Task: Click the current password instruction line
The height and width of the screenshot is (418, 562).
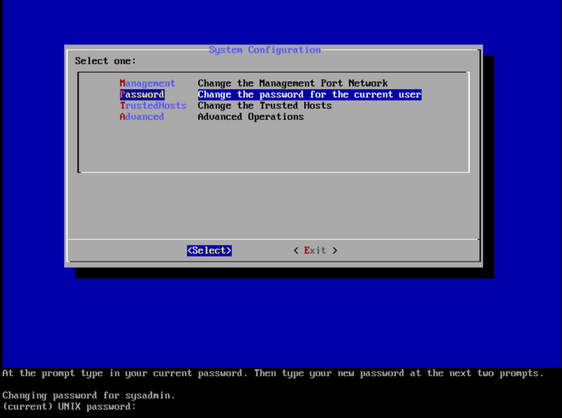Action: (x=272, y=373)
